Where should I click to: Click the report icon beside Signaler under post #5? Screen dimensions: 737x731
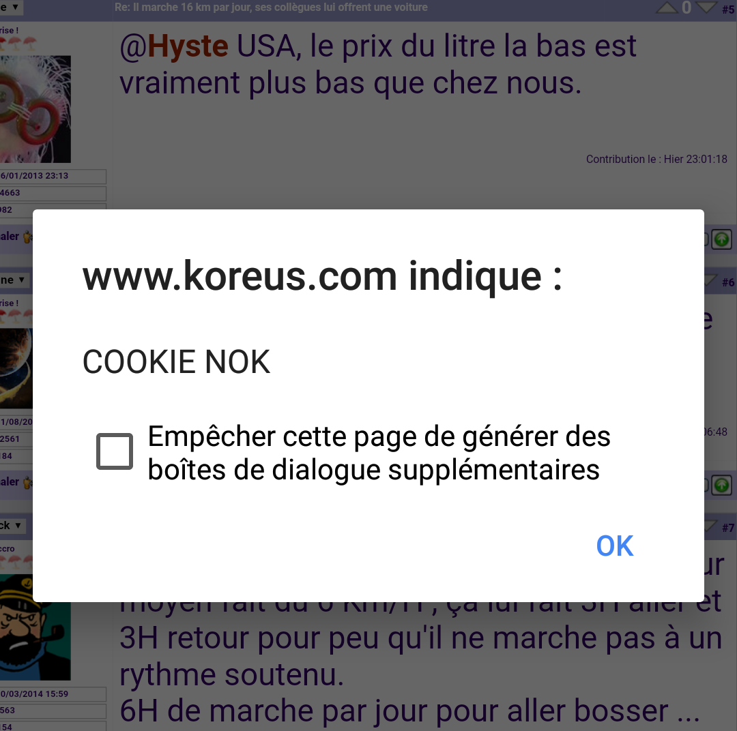tap(27, 237)
